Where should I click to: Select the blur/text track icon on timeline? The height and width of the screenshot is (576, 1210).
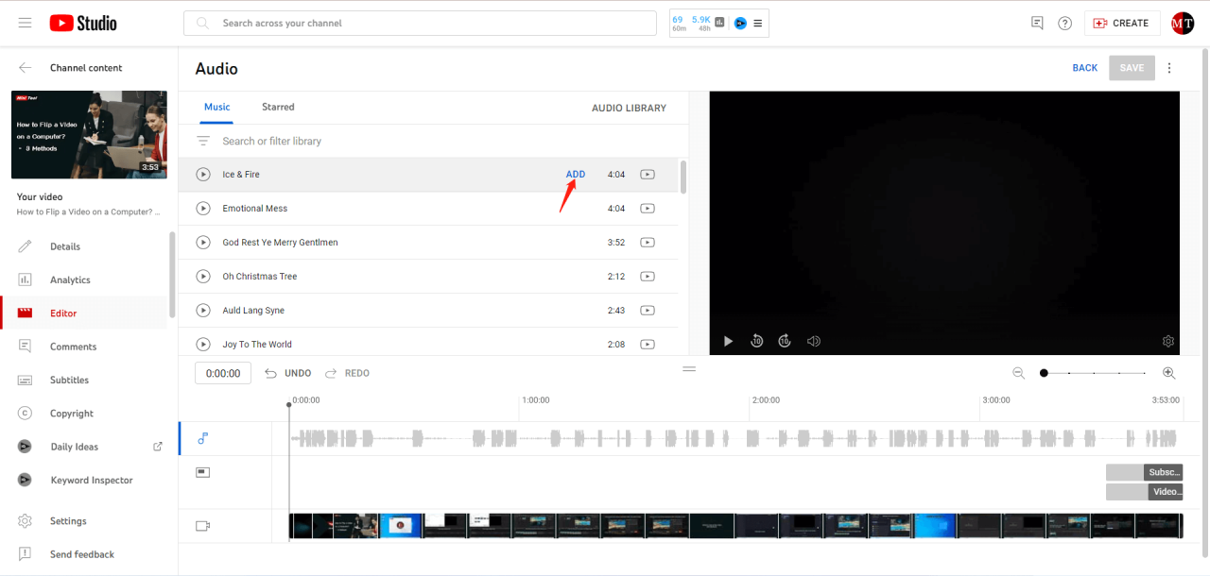tap(202, 471)
